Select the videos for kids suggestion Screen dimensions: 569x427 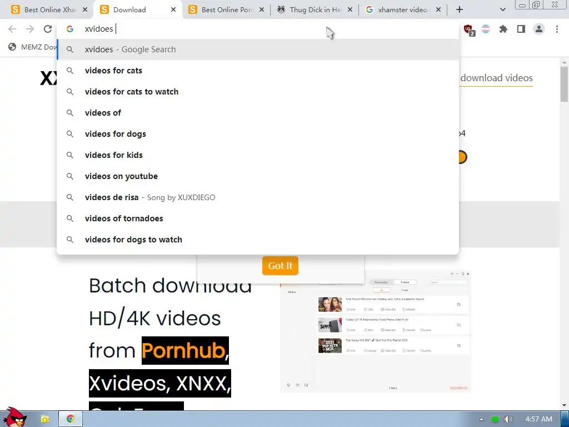click(x=258, y=155)
